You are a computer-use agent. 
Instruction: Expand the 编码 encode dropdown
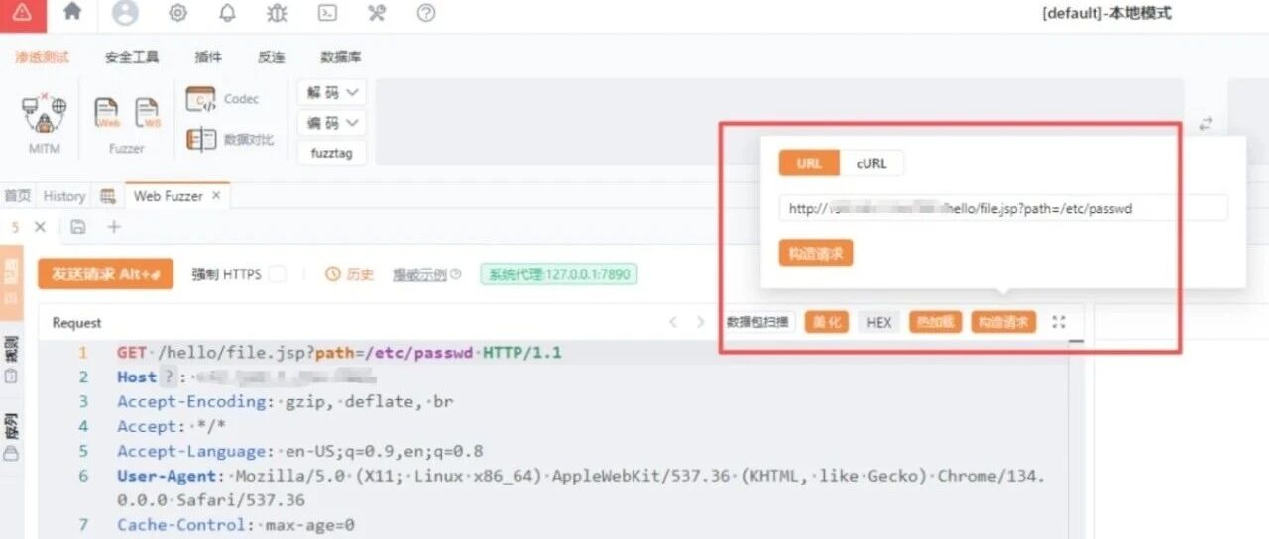click(x=331, y=123)
